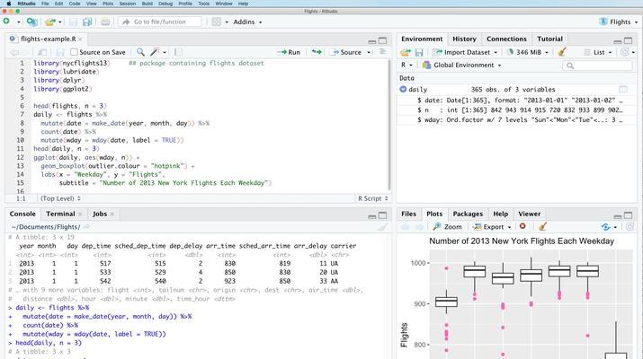Switch to the Jobs tab

pos(100,214)
